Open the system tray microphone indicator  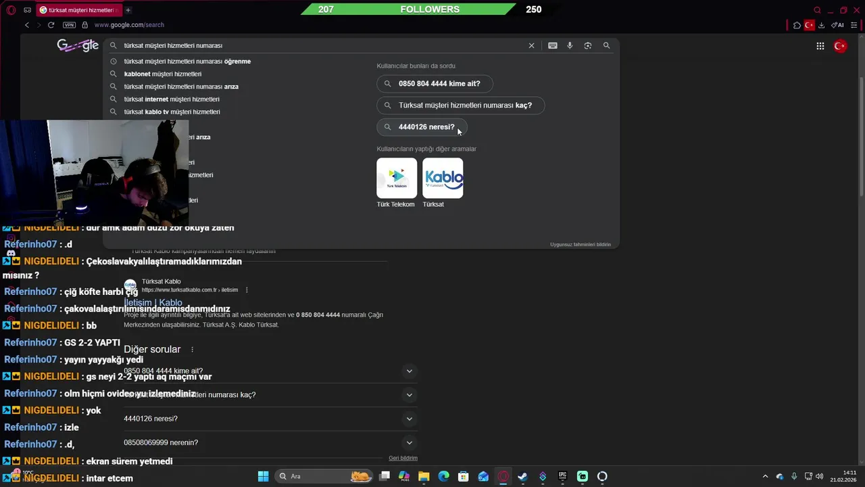pyautogui.click(x=794, y=476)
